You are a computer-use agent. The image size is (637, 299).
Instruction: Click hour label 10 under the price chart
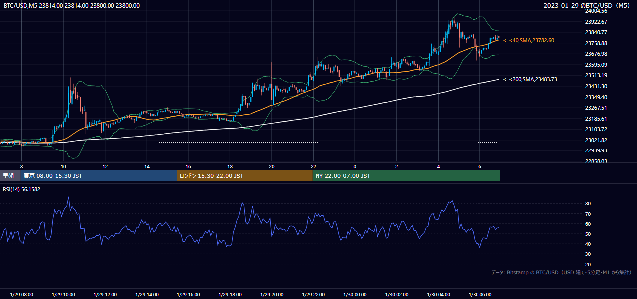click(63, 166)
